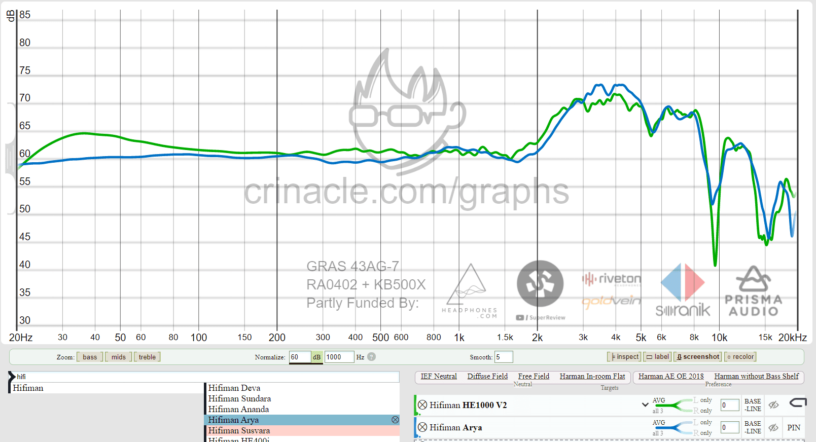Toggle normalize by dB mode
Image resolution: width=816 pixels, height=442 pixels.
(317, 357)
